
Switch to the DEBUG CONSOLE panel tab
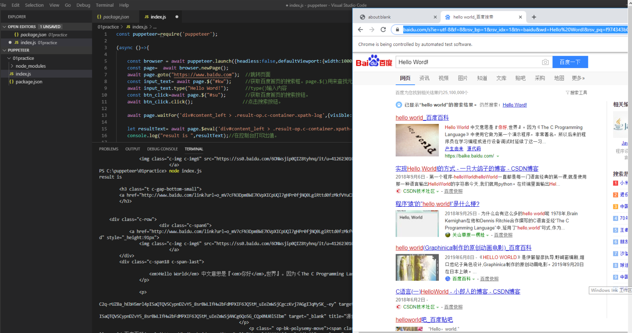tap(162, 149)
